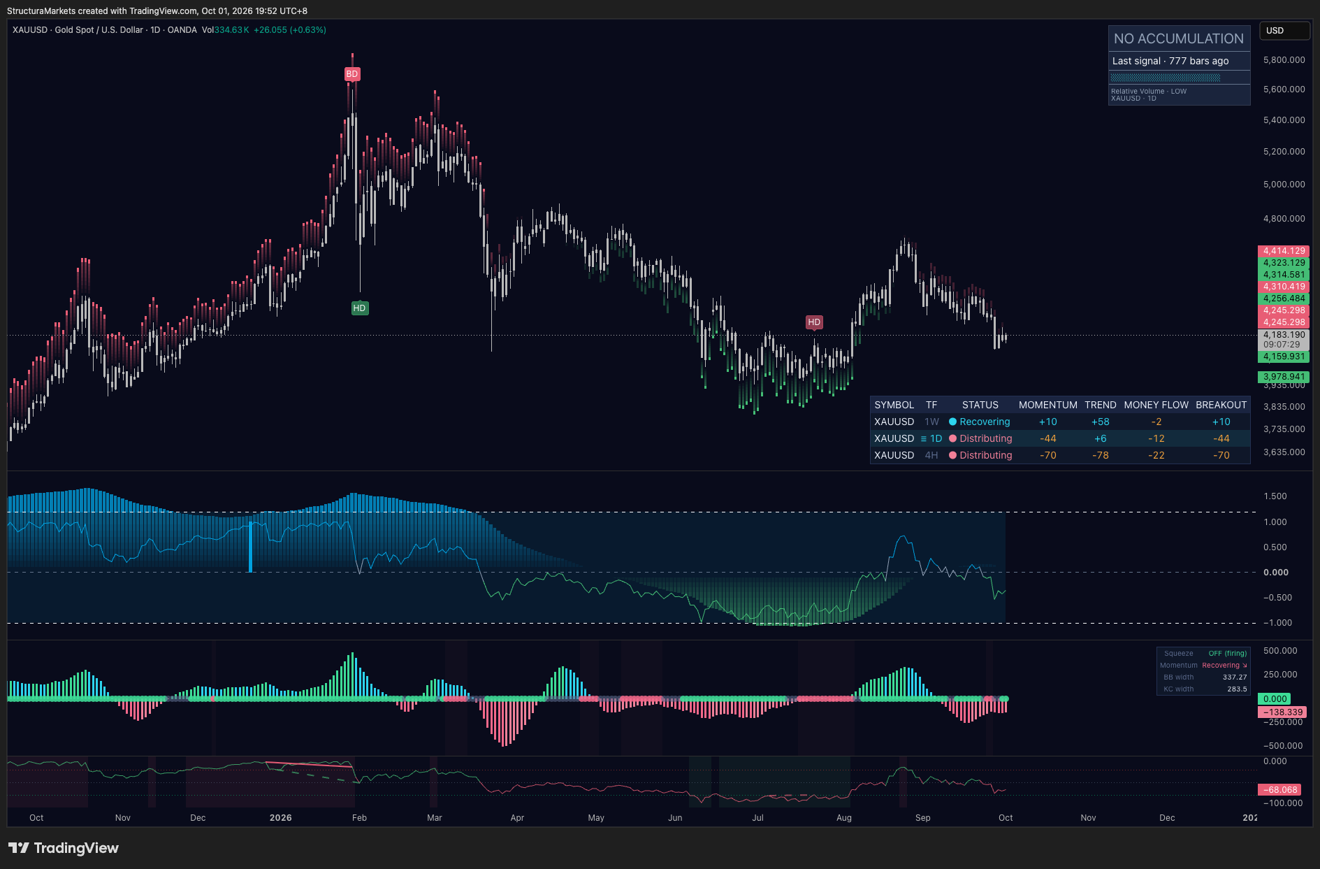The height and width of the screenshot is (869, 1320).
Task: Click the bright blue vertical bar in the oscillator pane
Action: click(x=251, y=547)
